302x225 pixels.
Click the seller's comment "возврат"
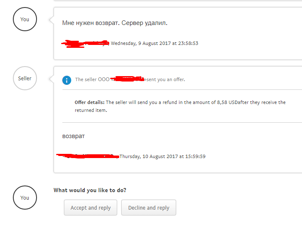click(x=74, y=136)
